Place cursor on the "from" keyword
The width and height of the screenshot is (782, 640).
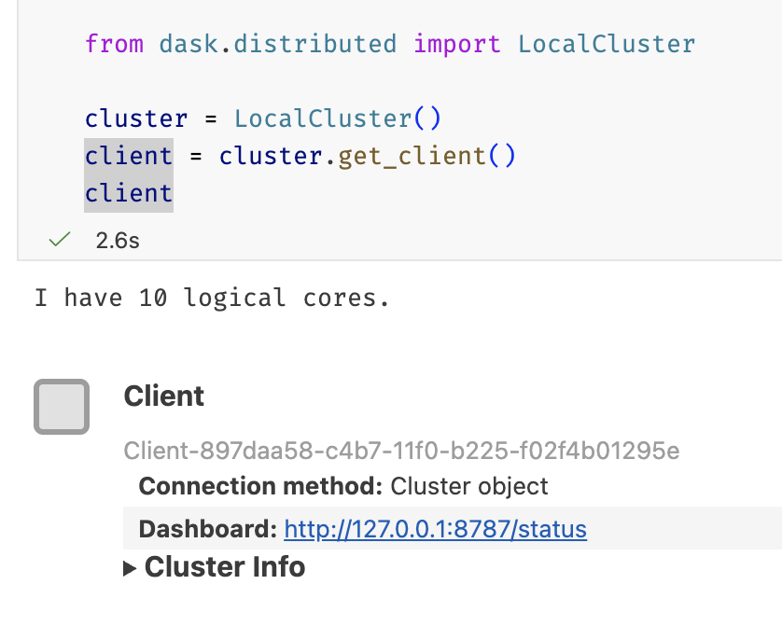tap(114, 44)
